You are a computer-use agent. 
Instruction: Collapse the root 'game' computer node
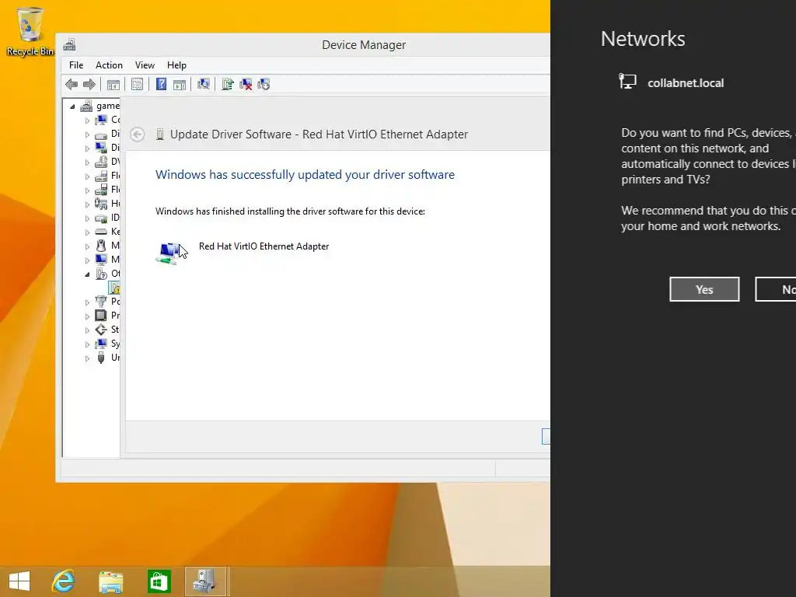72,106
